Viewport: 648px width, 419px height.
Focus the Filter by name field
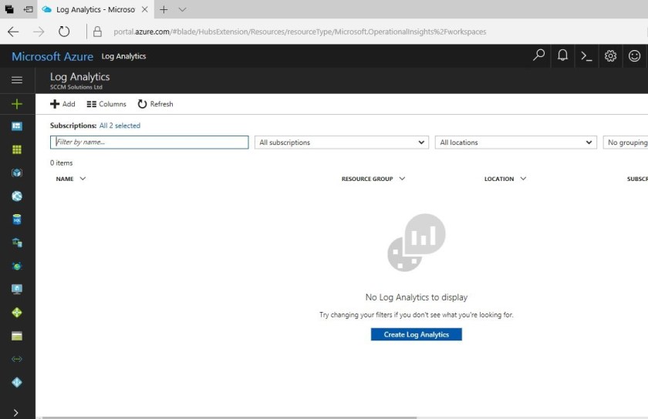coord(150,142)
